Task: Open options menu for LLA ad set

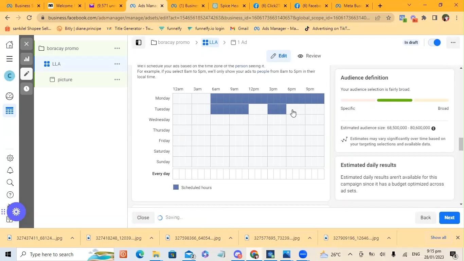Action: [x=117, y=64]
